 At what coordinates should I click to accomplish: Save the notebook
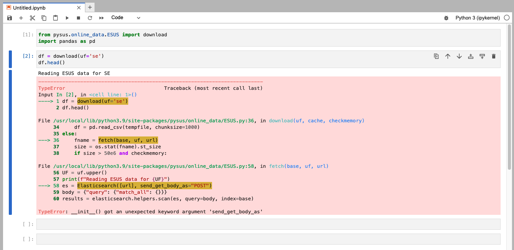click(9, 18)
